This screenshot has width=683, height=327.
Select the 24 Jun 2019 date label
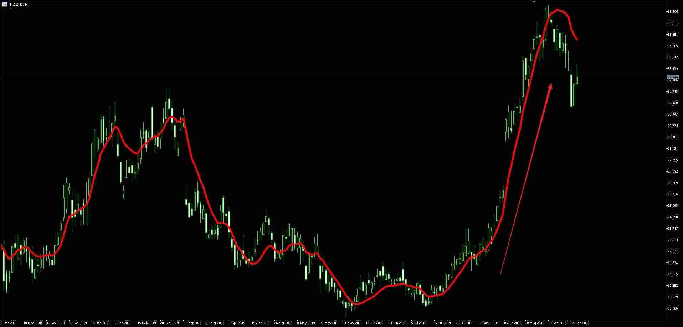(x=397, y=323)
